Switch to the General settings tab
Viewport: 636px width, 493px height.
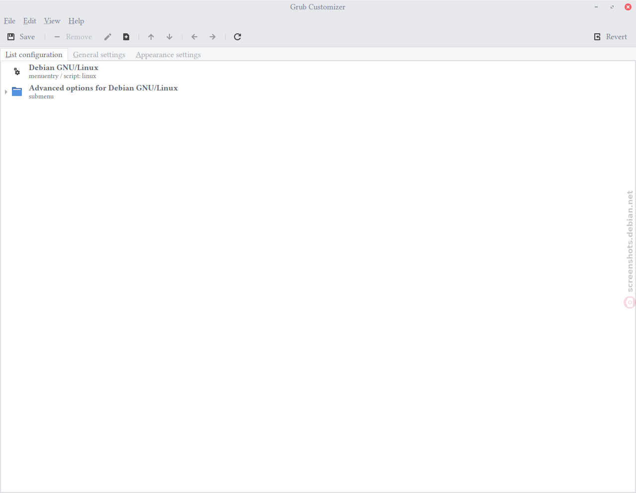pyautogui.click(x=99, y=55)
